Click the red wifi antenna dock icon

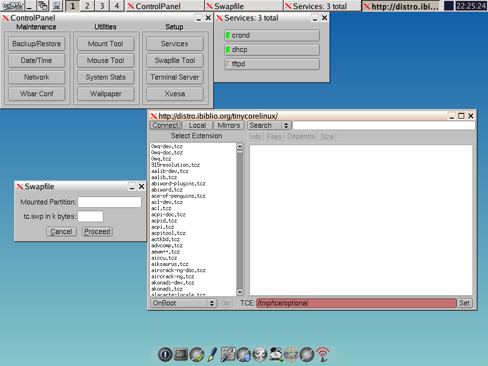pyautogui.click(x=323, y=354)
